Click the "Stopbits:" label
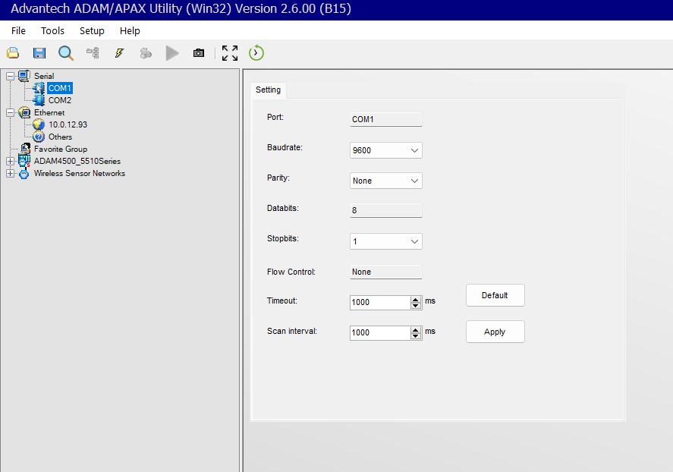Image resolution: width=673 pixels, height=472 pixels. pyautogui.click(x=283, y=238)
